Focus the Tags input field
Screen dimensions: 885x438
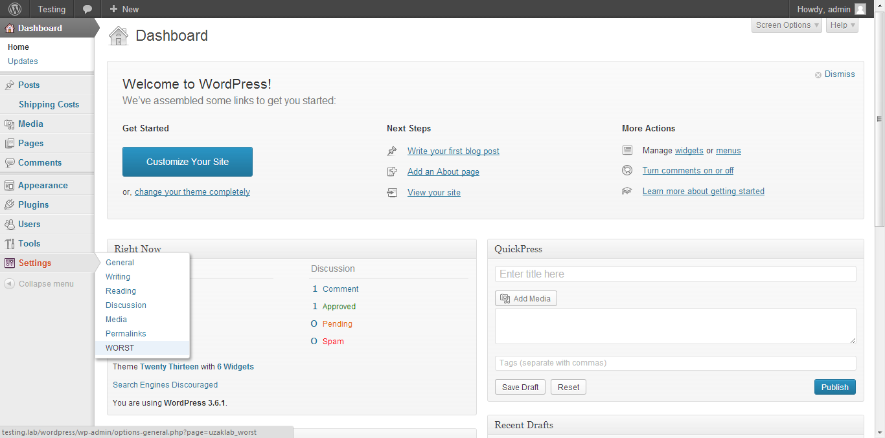[x=675, y=363]
